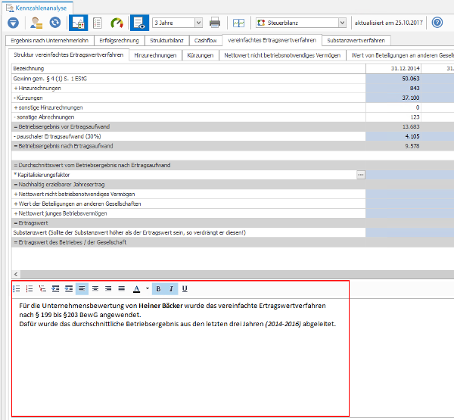The width and height of the screenshot is (454, 420).
Task: Open help via the question mark icon
Action: [x=437, y=22]
